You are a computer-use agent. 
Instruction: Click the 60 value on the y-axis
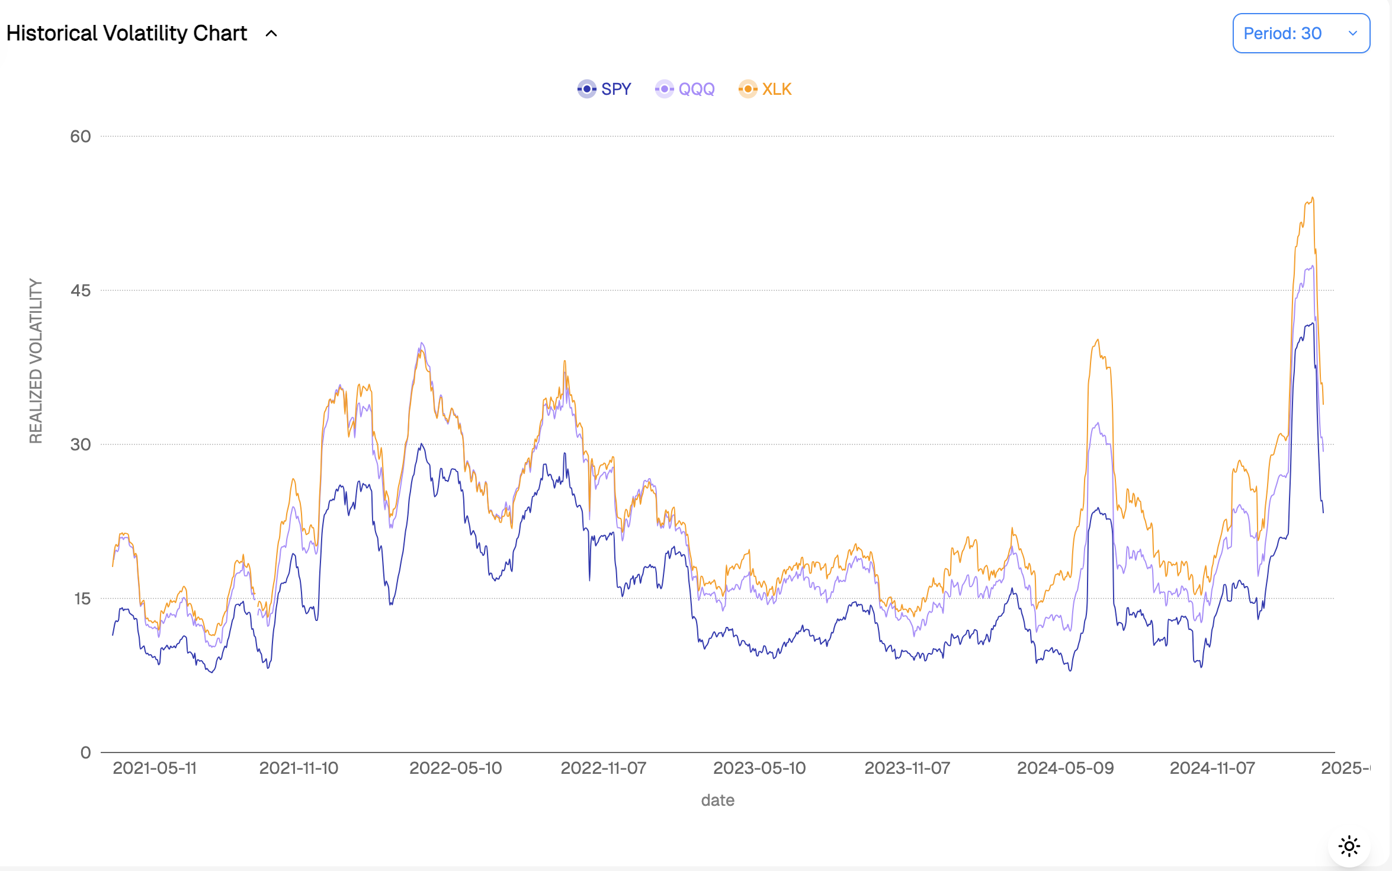[81, 136]
